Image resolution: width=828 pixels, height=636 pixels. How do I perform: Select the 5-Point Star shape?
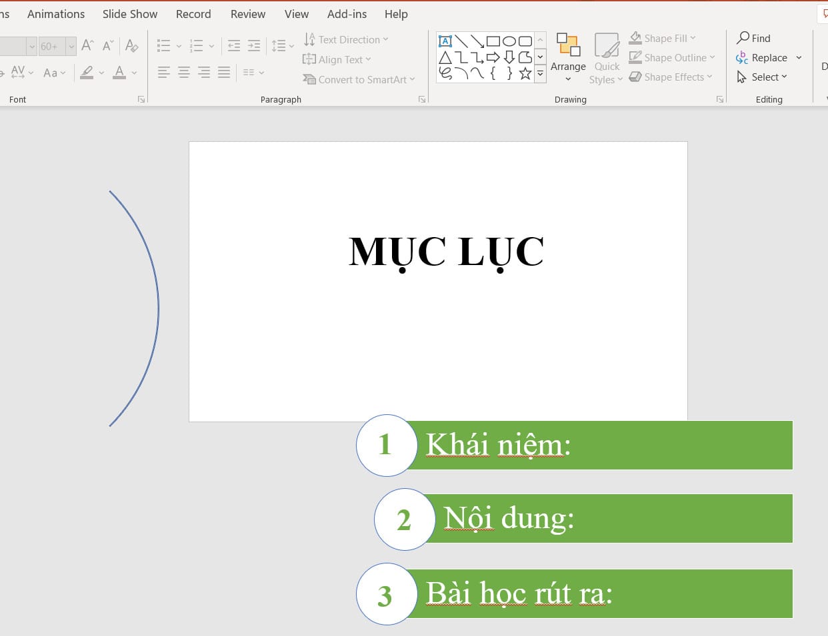[x=525, y=73]
